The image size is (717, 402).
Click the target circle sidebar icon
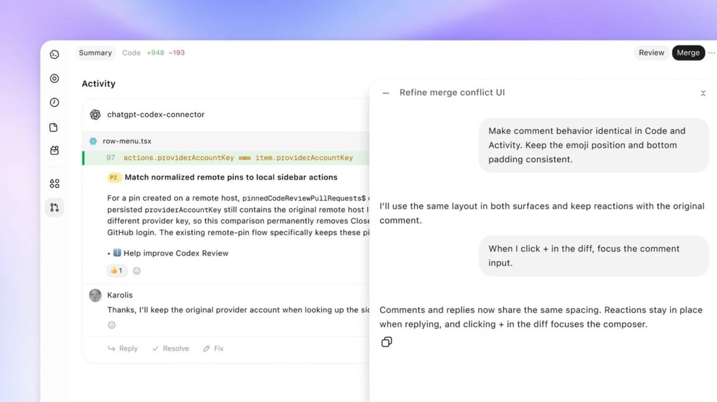[55, 78]
